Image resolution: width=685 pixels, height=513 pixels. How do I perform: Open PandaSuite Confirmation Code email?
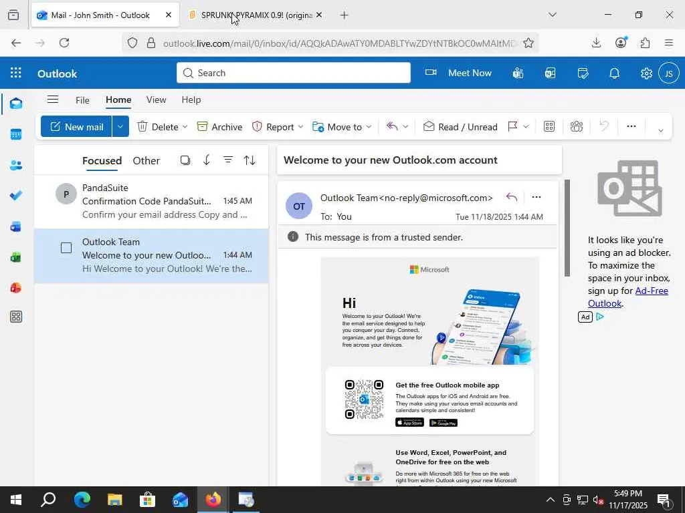pos(151,201)
